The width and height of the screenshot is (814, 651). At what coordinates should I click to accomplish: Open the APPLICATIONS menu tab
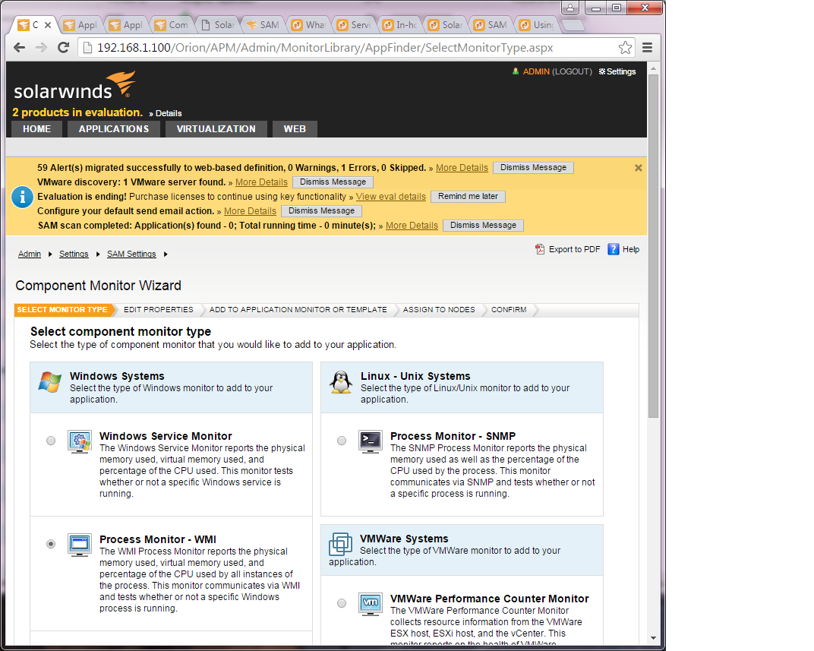click(x=114, y=129)
